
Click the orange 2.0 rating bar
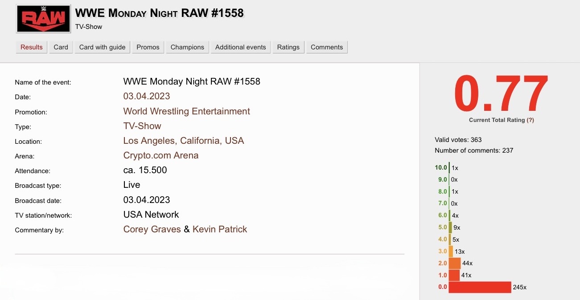tap(454, 264)
